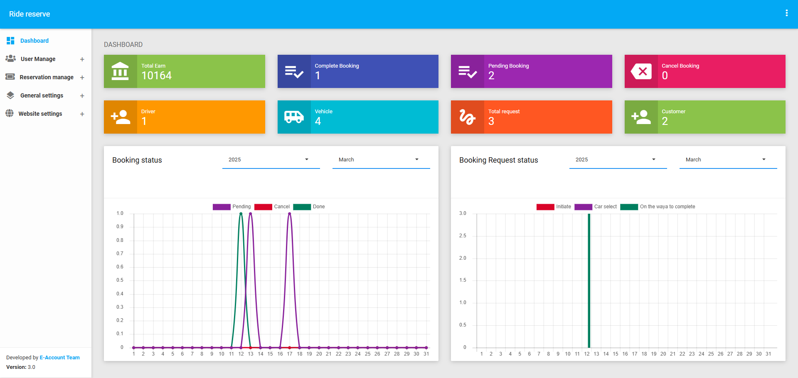Toggle Car select series in request legend
Screen dimensions: 798x378
coord(596,207)
